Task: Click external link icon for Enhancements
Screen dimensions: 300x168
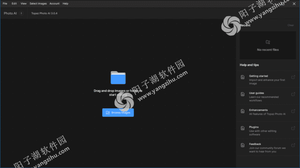Action: pos(293,111)
